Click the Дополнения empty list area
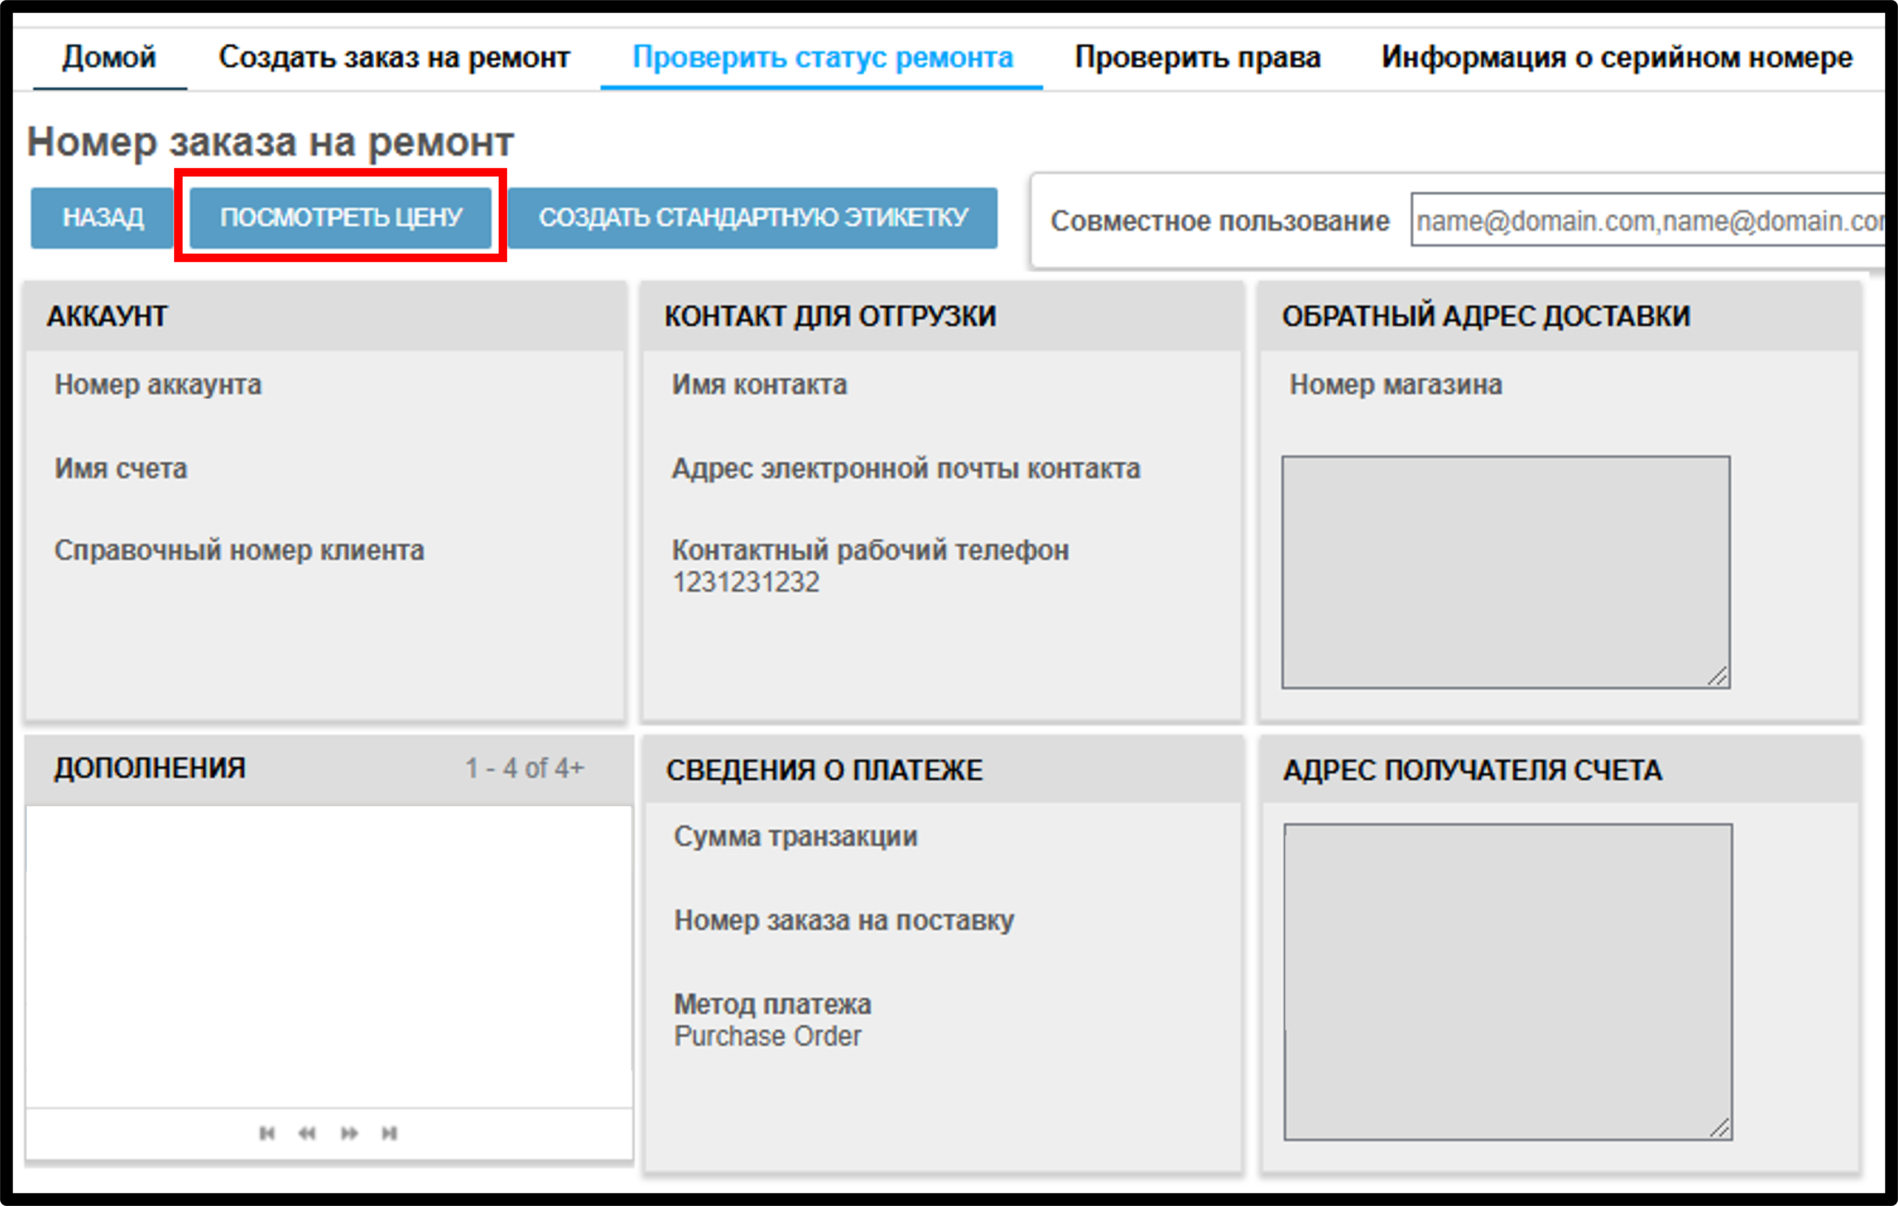This screenshot has width=1898, height=1206. pos(329,957)
